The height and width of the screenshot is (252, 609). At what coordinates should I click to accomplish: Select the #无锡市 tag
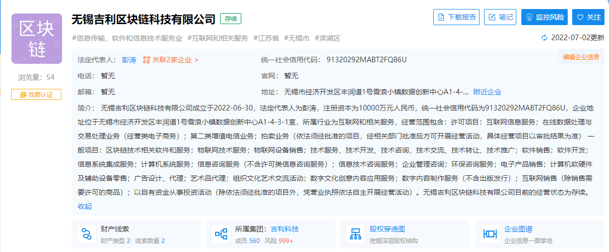point(297,38)
